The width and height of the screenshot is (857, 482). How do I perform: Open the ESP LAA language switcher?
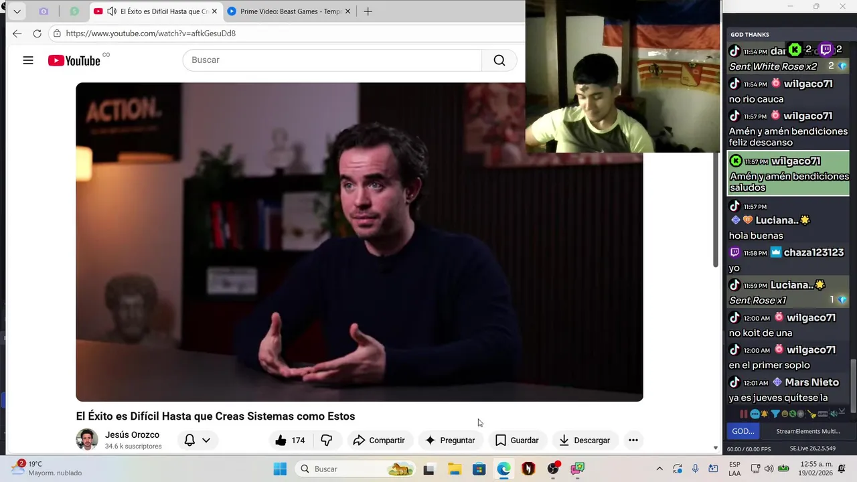coord(734,469)
